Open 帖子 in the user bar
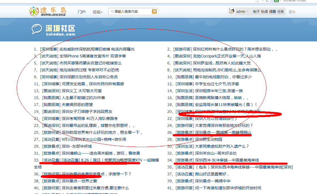 click(x=256, y=11)
